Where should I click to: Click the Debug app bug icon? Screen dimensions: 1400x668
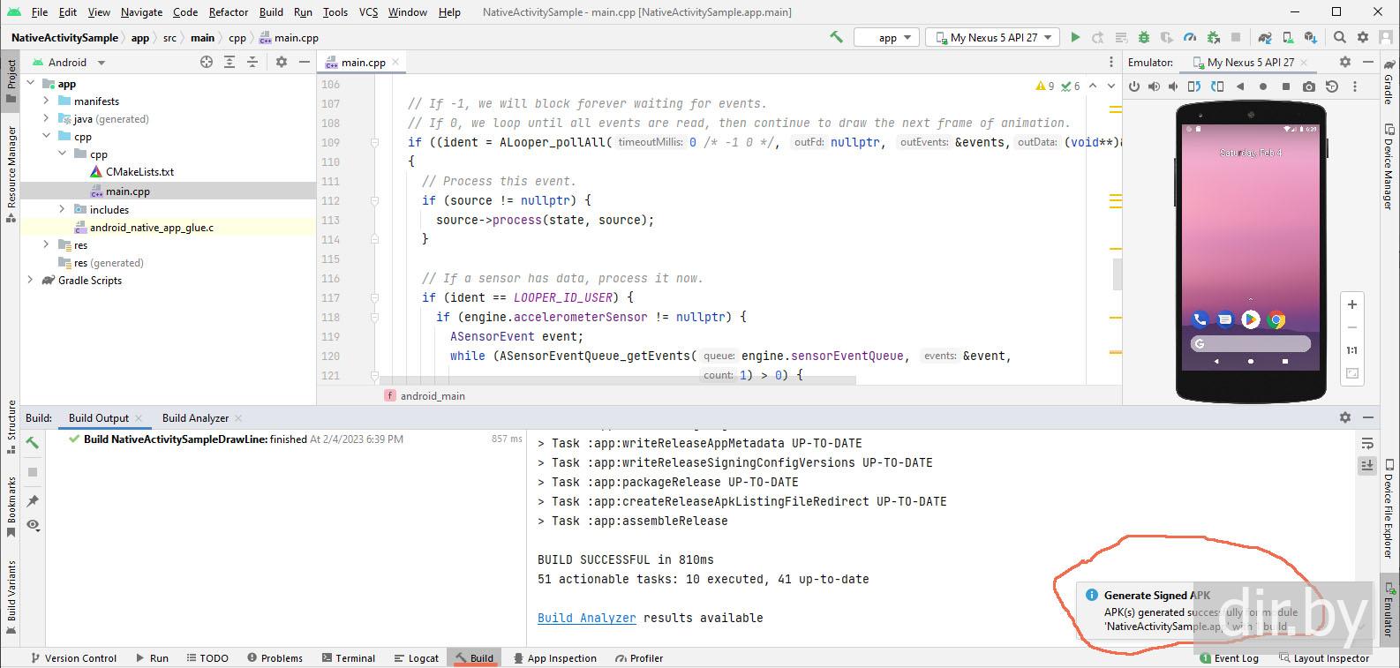pos(1143,37)
